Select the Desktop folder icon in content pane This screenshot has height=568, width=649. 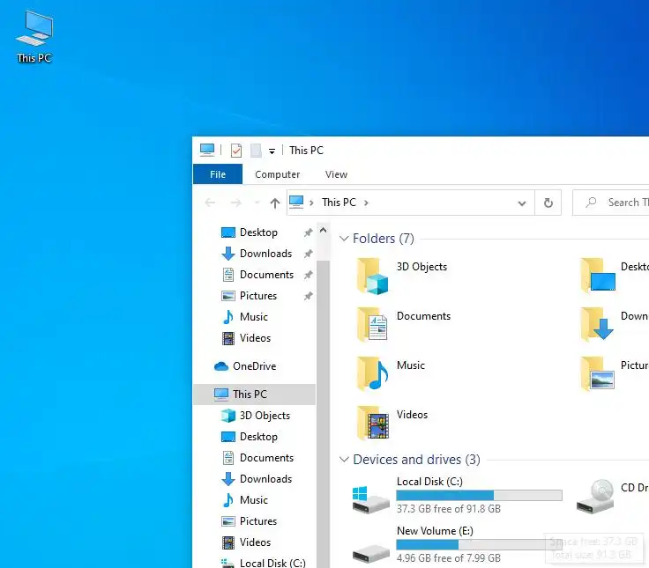coord(597,276)
